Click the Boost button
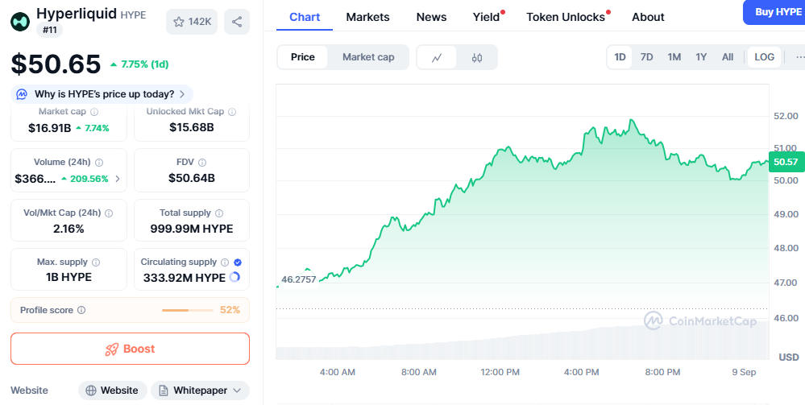The height and width of the screenshot is (405, 805). 130,349
